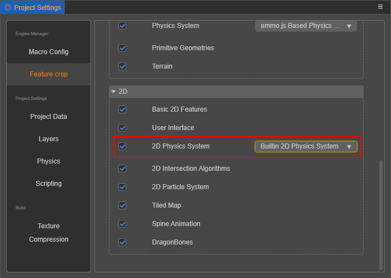The height and width of the screenshot is (278, 391).
Task: Click the Project Settings gear icon
Action: point(8,7)
